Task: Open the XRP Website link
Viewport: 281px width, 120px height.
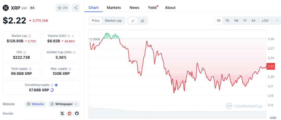Action: 36,104
